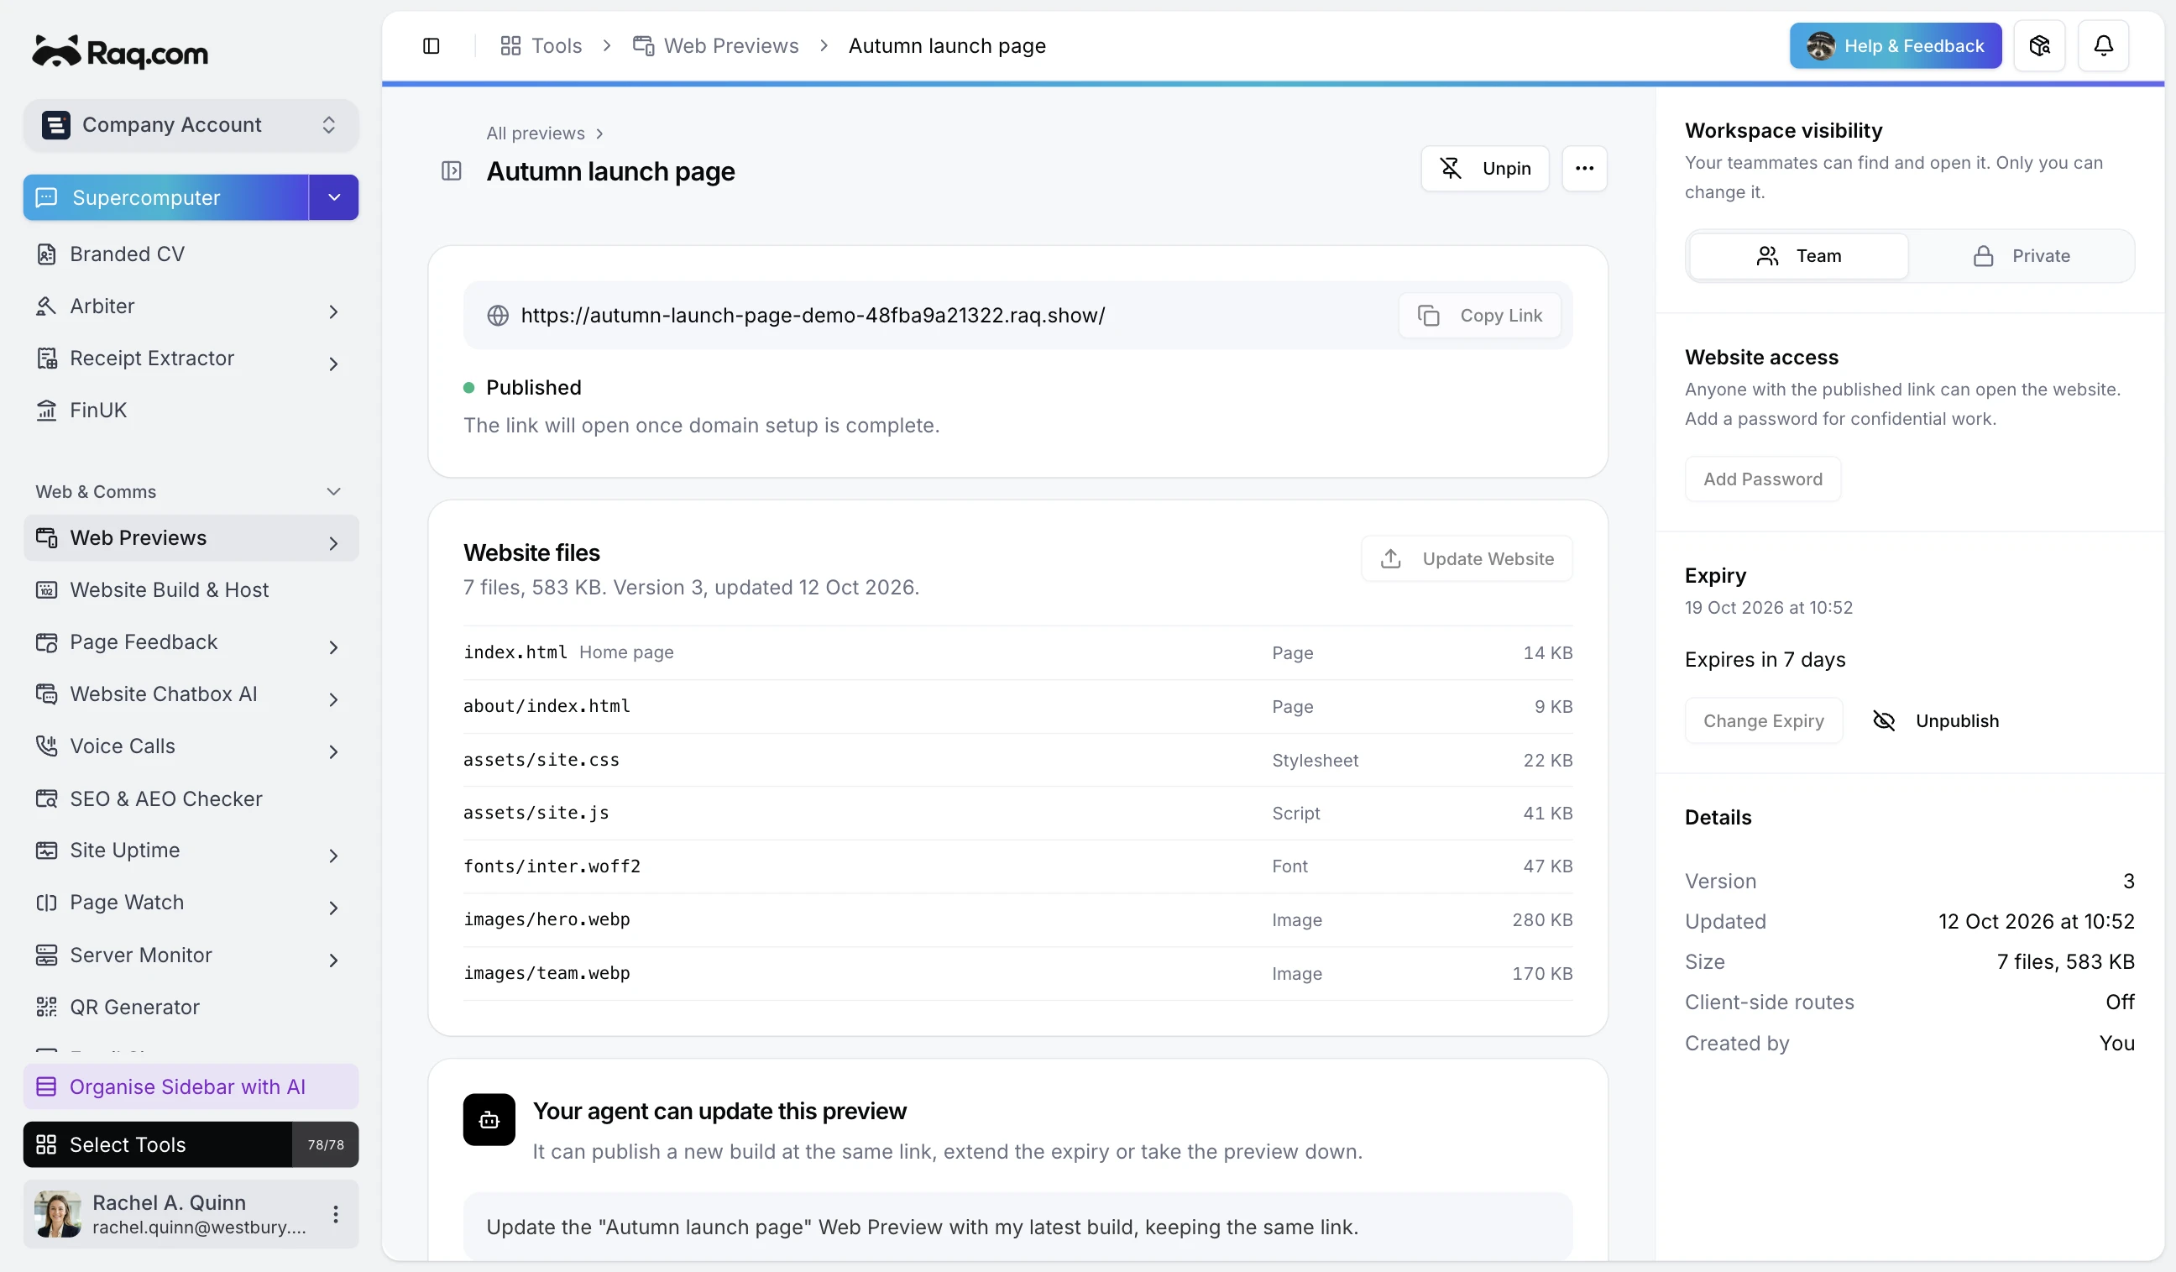2176x1272 pixels.
Task: Open Branded CV tool
Action: click(x=190, y=254)
